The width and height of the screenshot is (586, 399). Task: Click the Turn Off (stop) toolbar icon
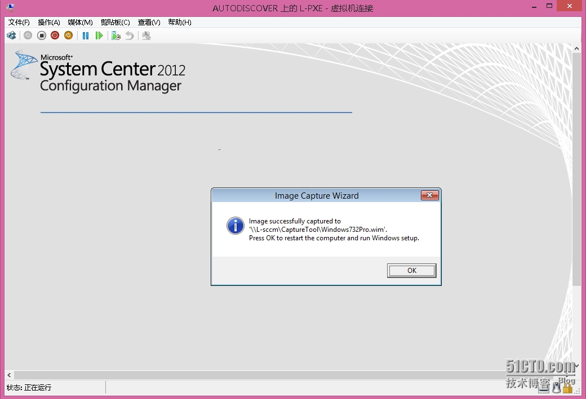(x=42, y=35)
